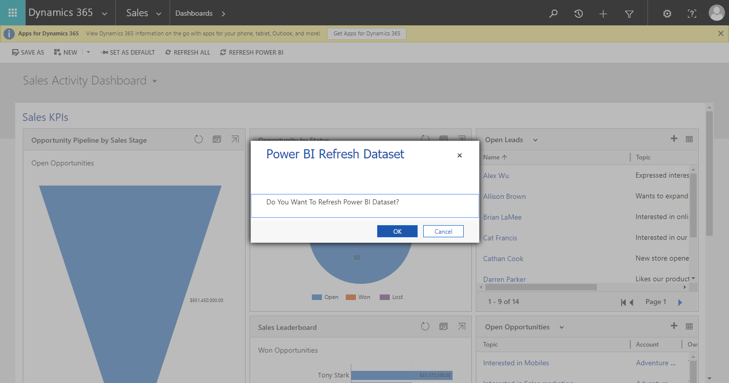
Task: Open grid view in Open Opportunities
Action: 689,326
